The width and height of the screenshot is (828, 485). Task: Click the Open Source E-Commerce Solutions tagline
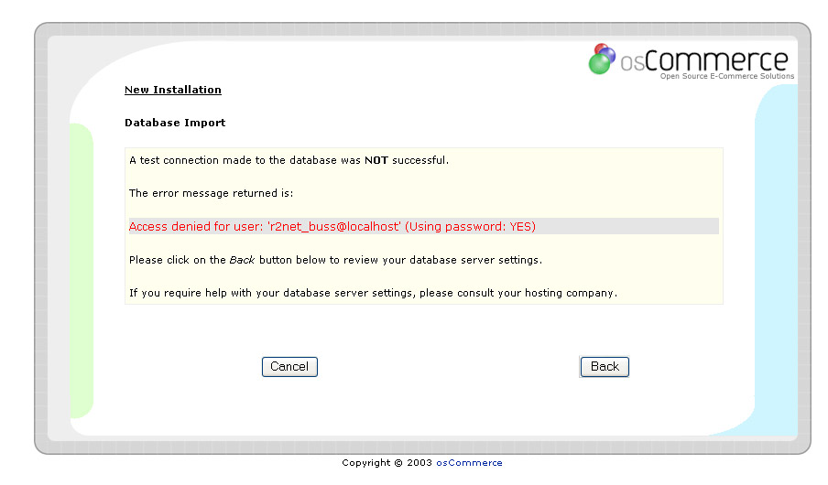(726, 76)
